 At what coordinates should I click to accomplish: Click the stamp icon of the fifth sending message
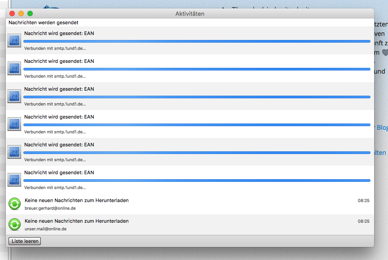pyautogui.click(x=14, y=152)
